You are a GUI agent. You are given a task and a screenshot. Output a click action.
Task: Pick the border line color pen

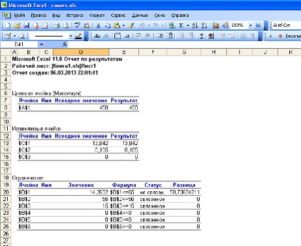(x=78, y=36)
